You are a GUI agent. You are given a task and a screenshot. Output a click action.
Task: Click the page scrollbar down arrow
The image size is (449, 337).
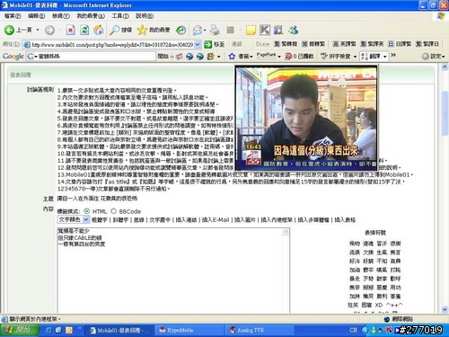(445, 309)
